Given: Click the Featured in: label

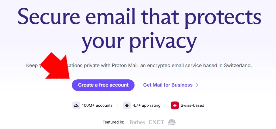Looking at the screenshot, I should coord(113,122).
